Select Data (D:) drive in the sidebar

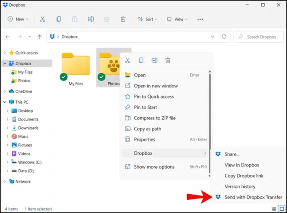(23, 171)
